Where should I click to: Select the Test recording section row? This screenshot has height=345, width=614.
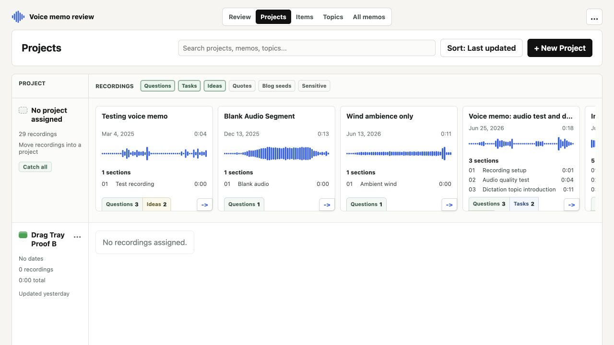[x=154, y=184]
